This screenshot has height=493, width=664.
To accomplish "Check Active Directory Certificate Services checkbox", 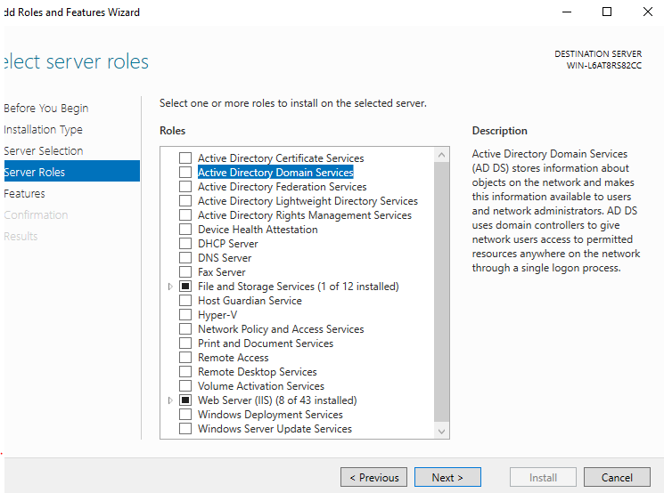I will [185, 158].
